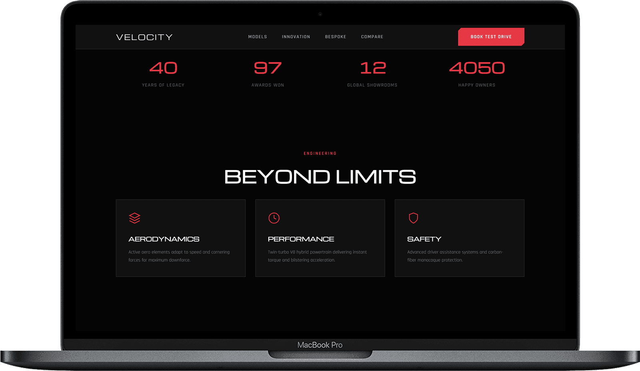Select the AERODYNAMICS card heading

point(164,239)
